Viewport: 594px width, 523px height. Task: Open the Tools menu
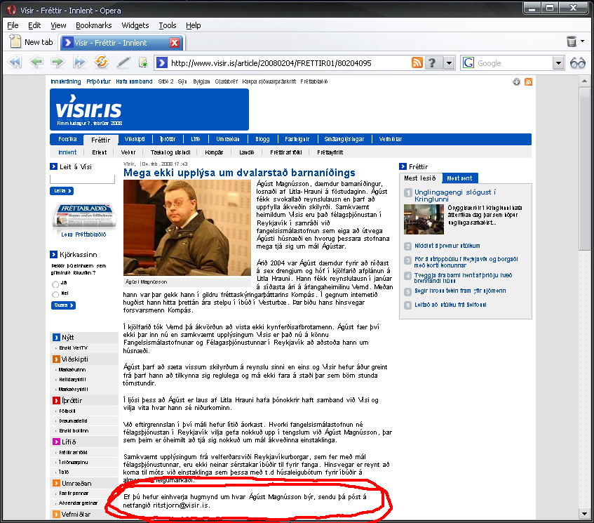point(168,25)
